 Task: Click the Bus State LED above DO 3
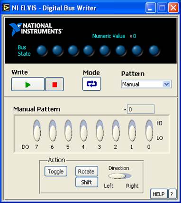(x=105, y=50)
